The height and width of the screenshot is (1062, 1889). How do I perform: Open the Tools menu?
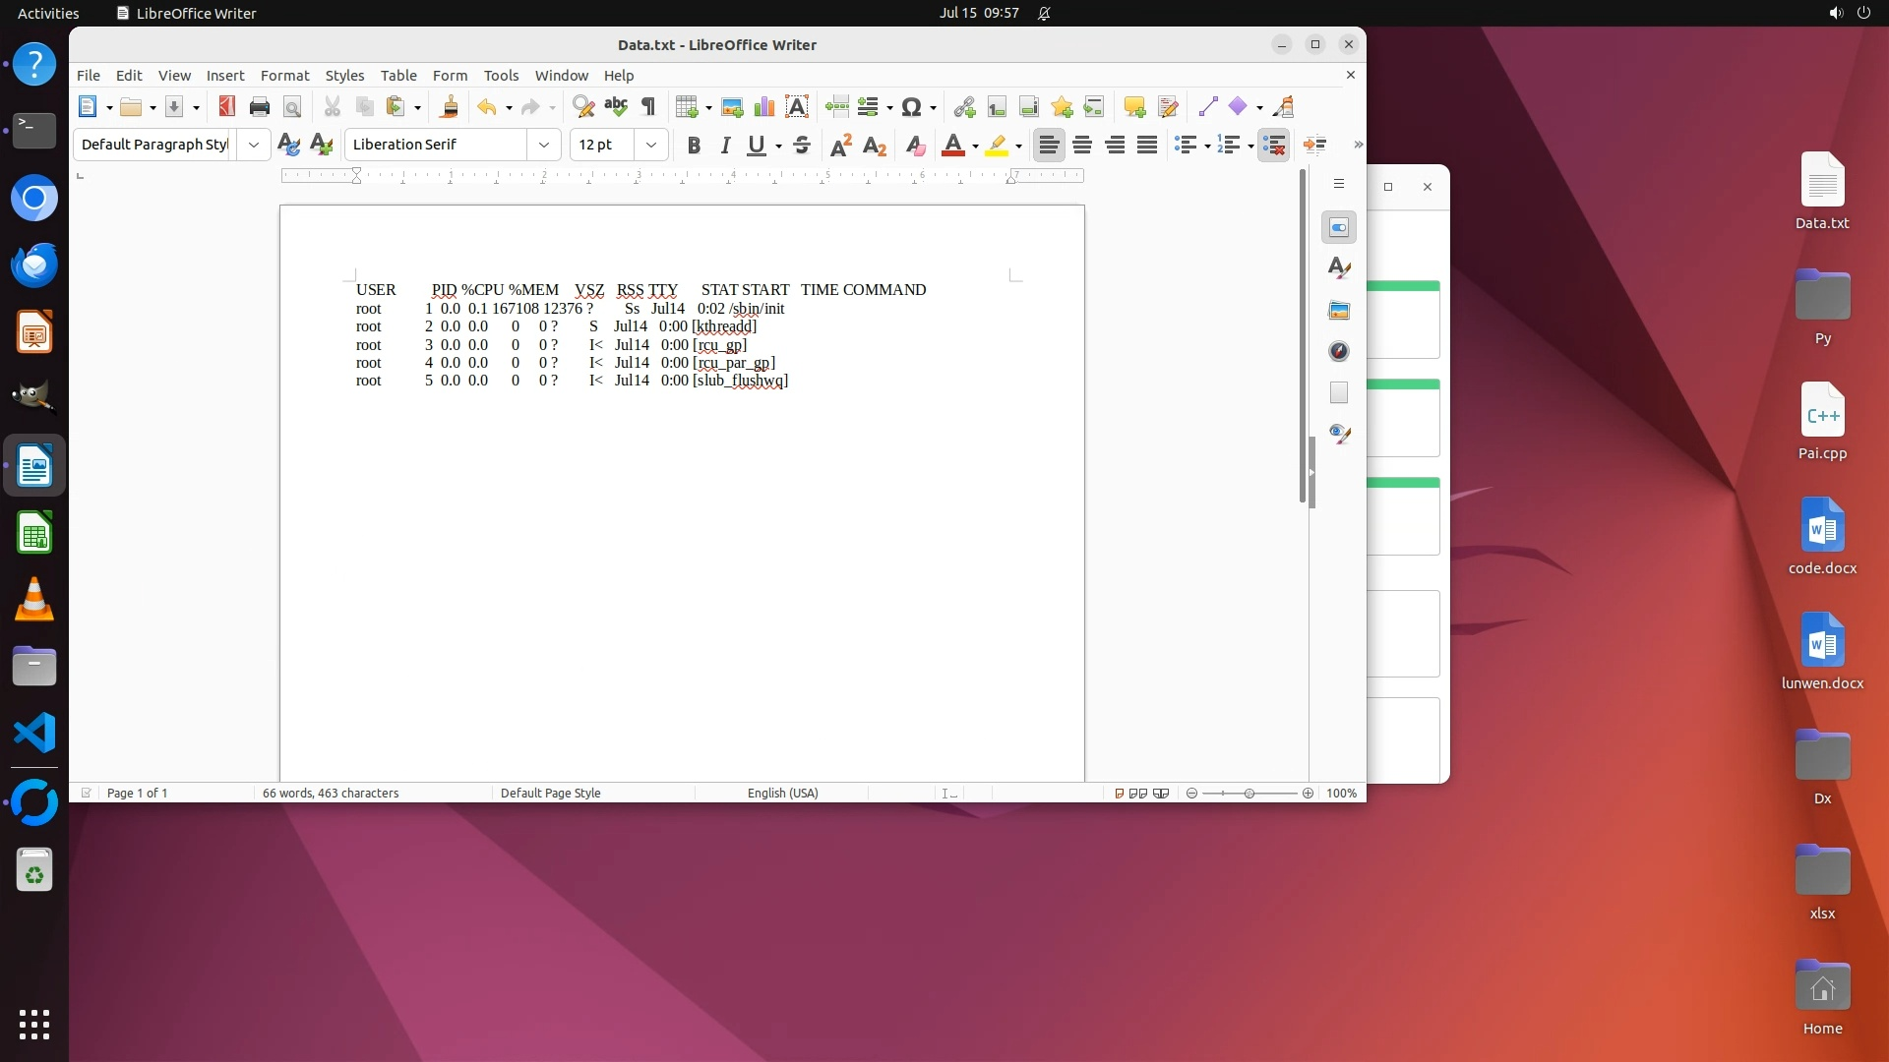(x=501, y=76)
